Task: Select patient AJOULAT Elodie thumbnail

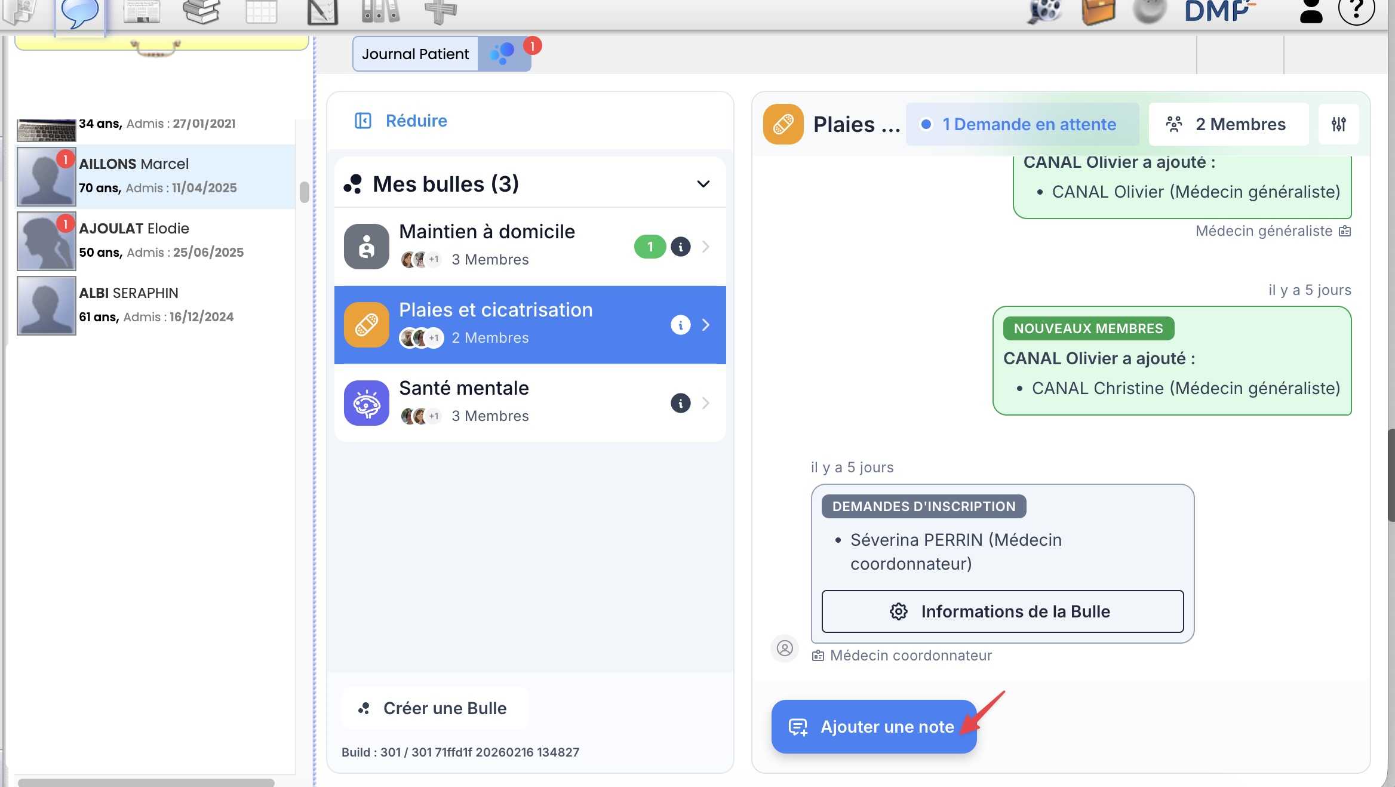Action: click(x=46, y=241)
